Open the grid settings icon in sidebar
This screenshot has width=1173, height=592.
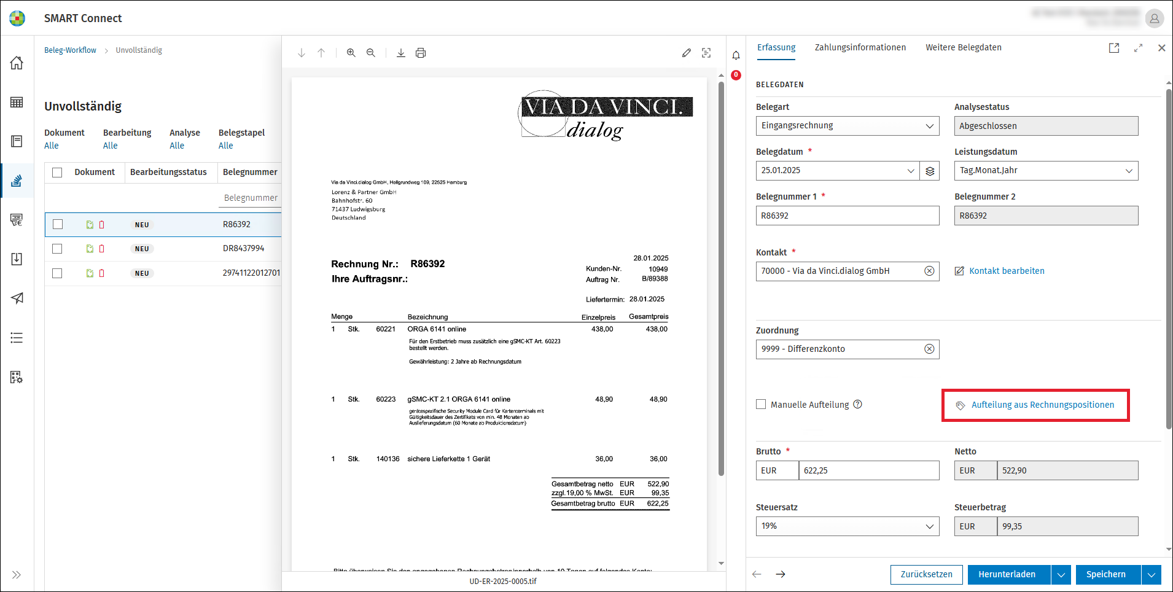coord(17,377)
